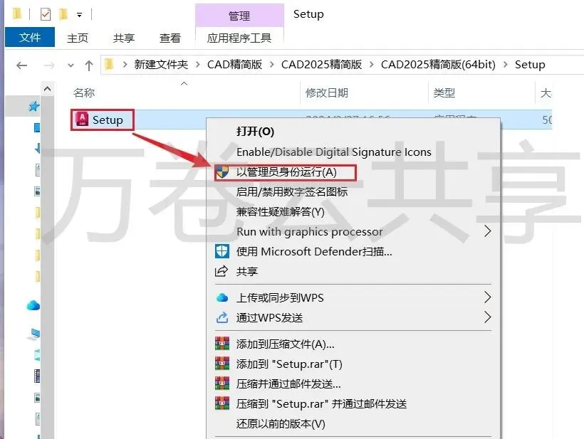Choose 压缩并通过邮件发送... entry
Image resolution: width=584 pixels, height=439 pixels.
[288, 384]
